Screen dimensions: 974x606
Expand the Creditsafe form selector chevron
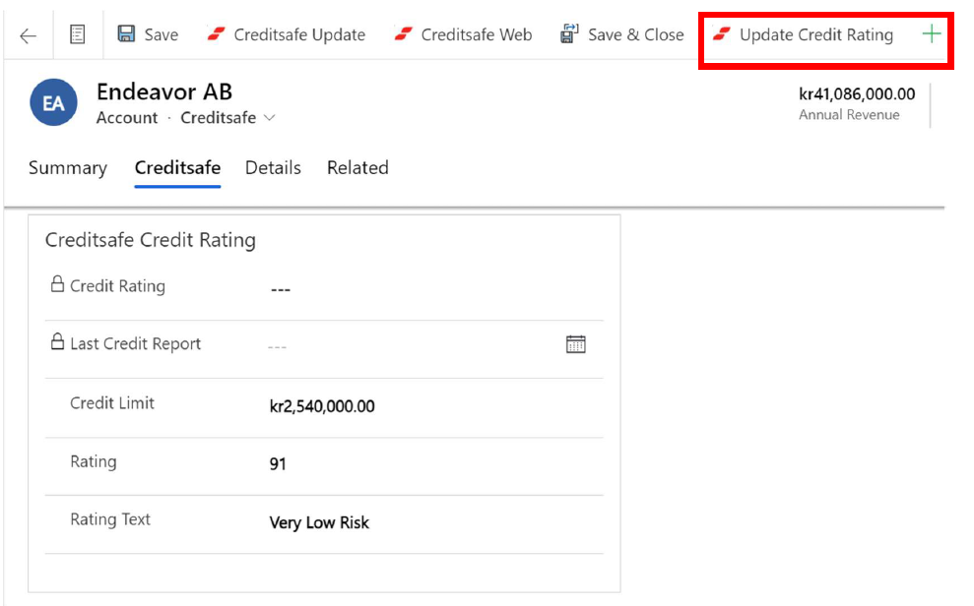pyautogui.click(x=270, y=118)
